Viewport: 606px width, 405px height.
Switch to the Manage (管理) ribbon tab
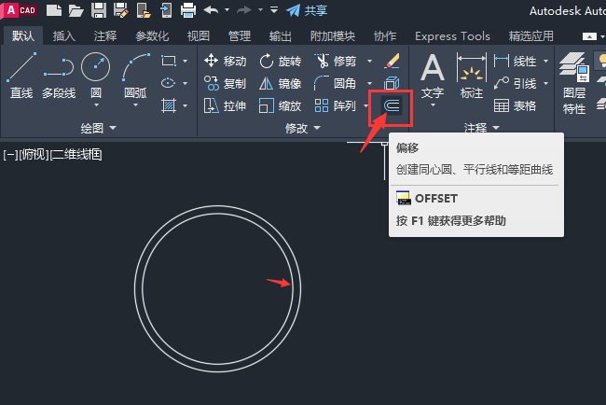coord(240,36)
